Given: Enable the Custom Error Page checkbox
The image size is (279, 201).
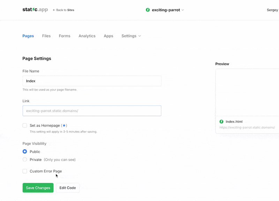Looking at the screenshot, I should (25, 171).
